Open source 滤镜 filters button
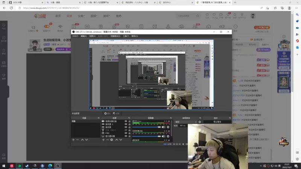Viewport: 301px width, 169px height. coord(116,113)
